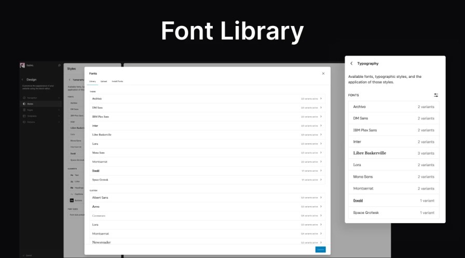The height and width of the screenshot is (258, 465).
Task: Expand Inter variants chevron in Fonts dialog
Action: point(321,126)
